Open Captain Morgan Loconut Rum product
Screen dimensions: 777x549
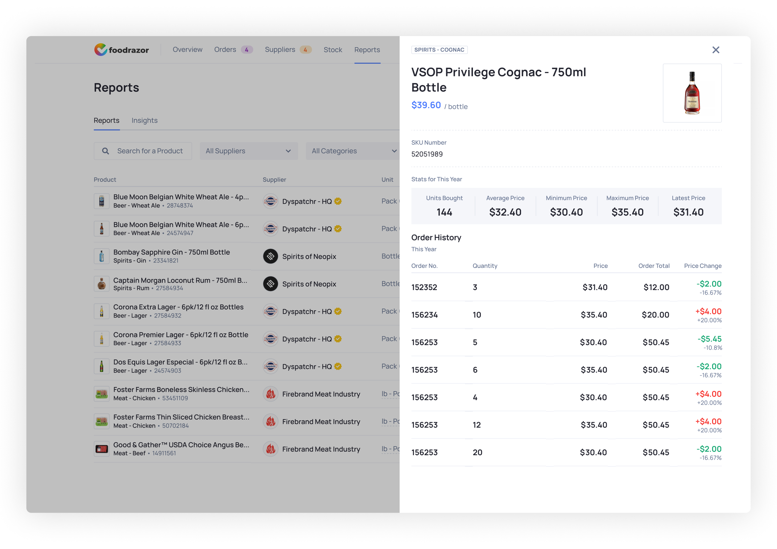click(x=180, y=280)
